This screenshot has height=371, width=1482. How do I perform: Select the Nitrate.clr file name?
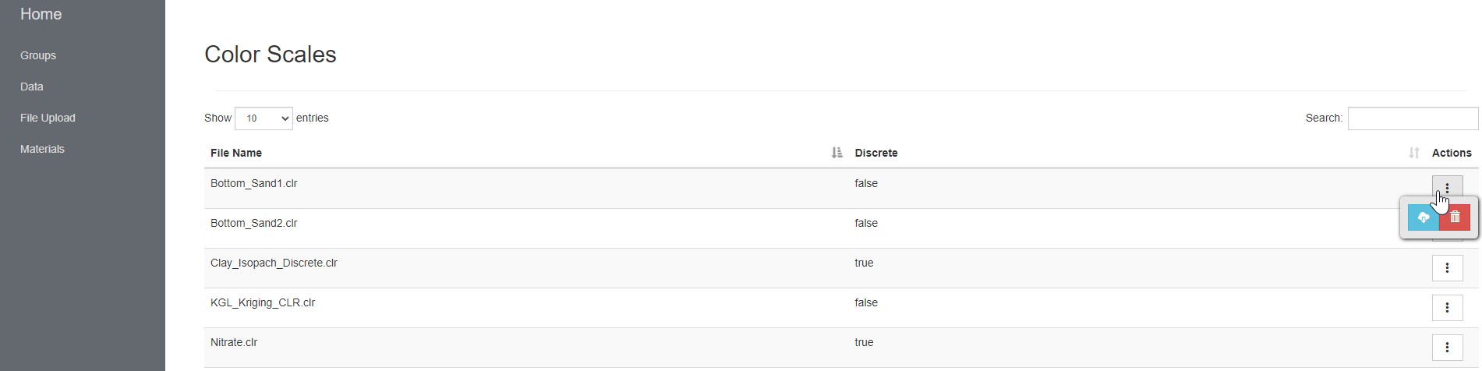(x=234, y=342)
